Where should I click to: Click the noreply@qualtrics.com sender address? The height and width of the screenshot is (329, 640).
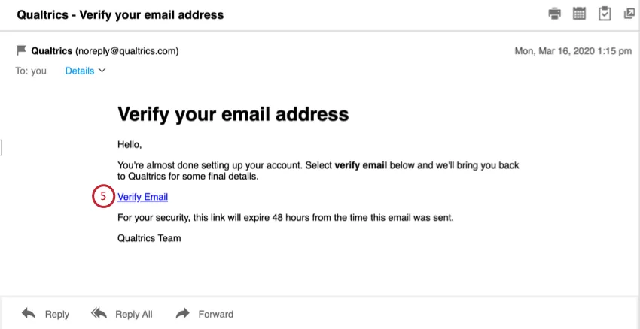coord(126,51)
